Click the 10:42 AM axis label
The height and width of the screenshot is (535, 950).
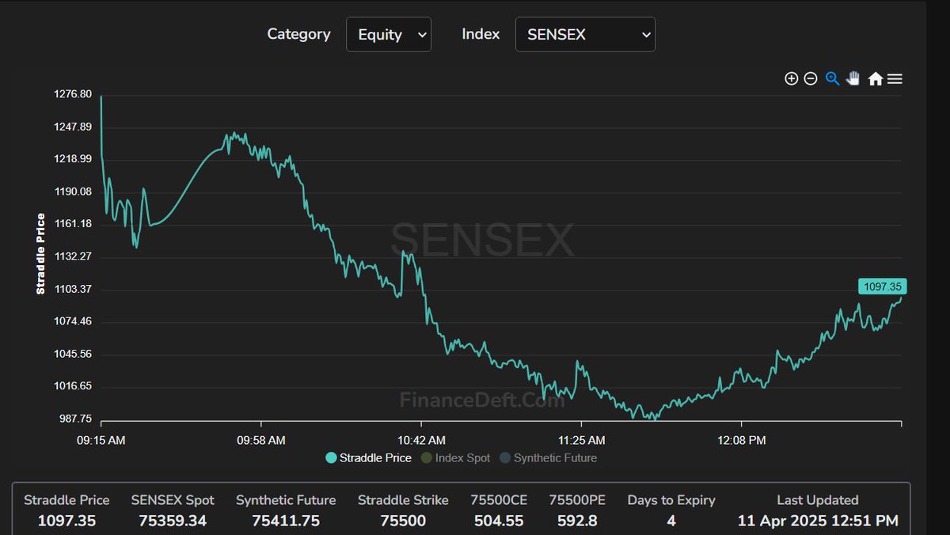(x=421, y=440)
